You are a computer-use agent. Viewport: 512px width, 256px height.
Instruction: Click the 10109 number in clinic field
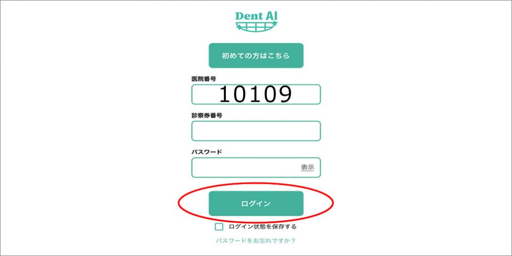click(255, 95)
